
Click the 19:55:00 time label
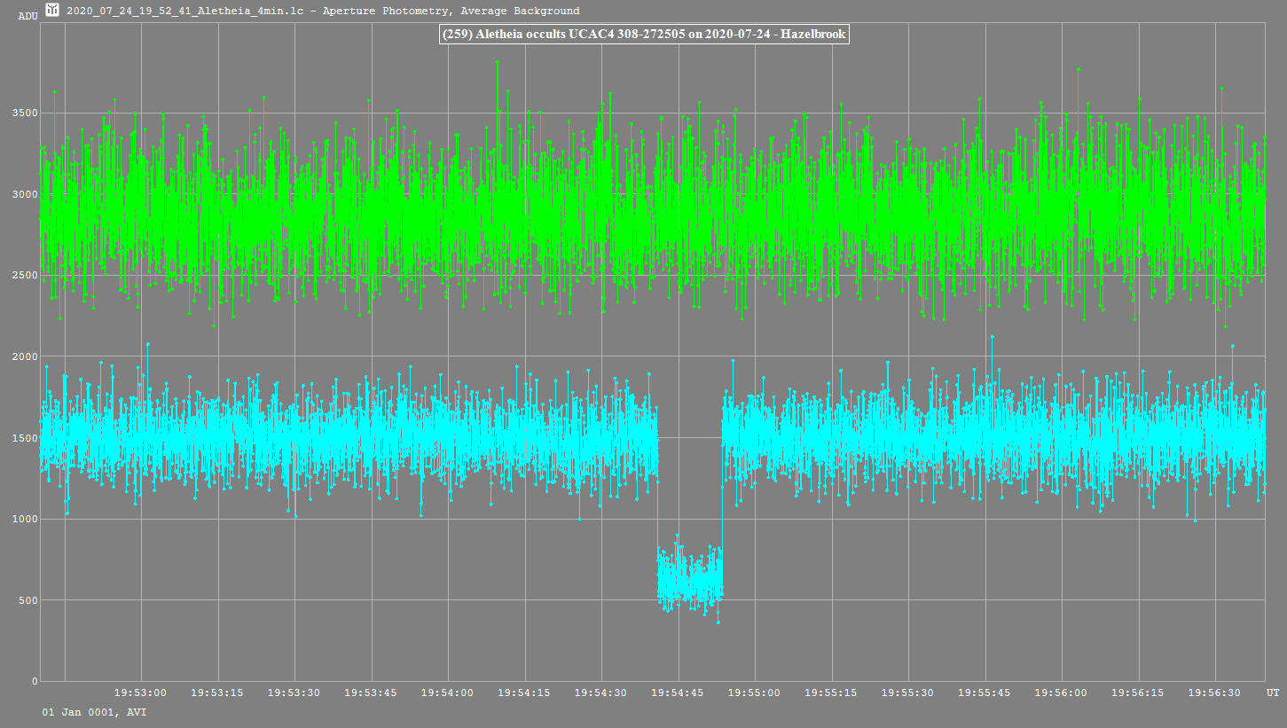pos(755,693)
